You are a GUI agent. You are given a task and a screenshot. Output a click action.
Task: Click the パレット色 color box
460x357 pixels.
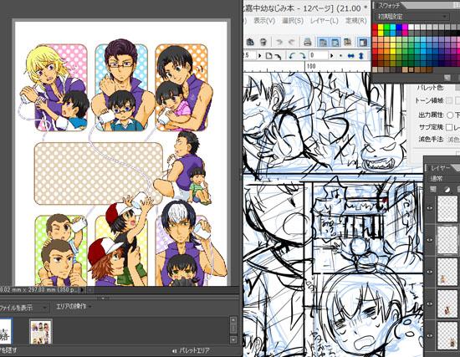[457, 88]
